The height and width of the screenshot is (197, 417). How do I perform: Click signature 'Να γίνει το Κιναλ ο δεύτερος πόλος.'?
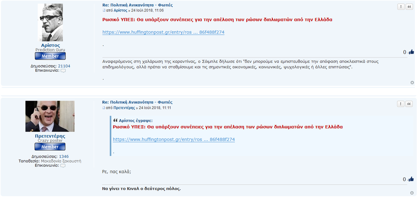141,189
